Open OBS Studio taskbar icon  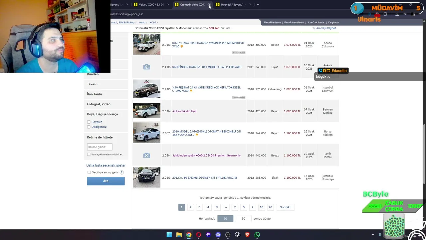pos(228,235)
